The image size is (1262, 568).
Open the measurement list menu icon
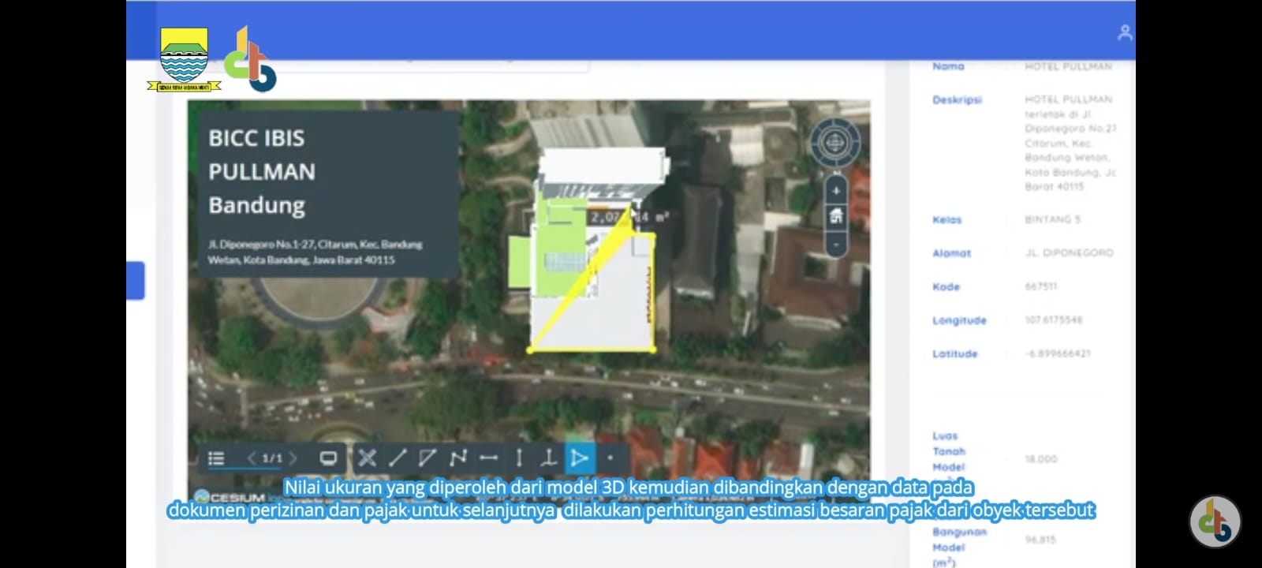tap(216, 458)
